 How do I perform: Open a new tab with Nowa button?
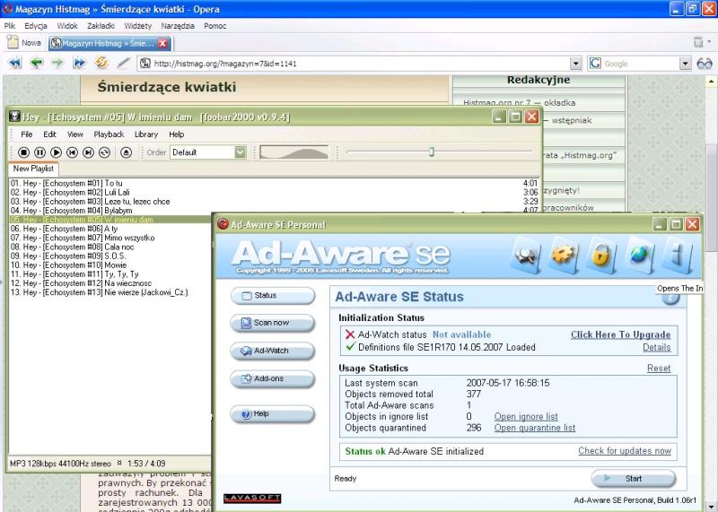(24, 42)
